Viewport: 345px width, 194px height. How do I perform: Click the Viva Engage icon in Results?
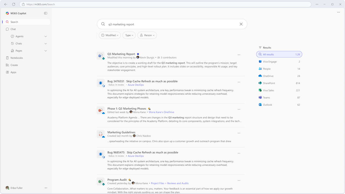pos(260,61)
